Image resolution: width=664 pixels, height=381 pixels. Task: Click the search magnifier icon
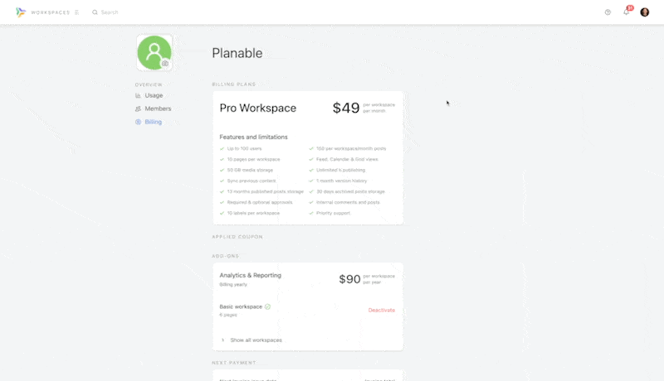(95, 12)
